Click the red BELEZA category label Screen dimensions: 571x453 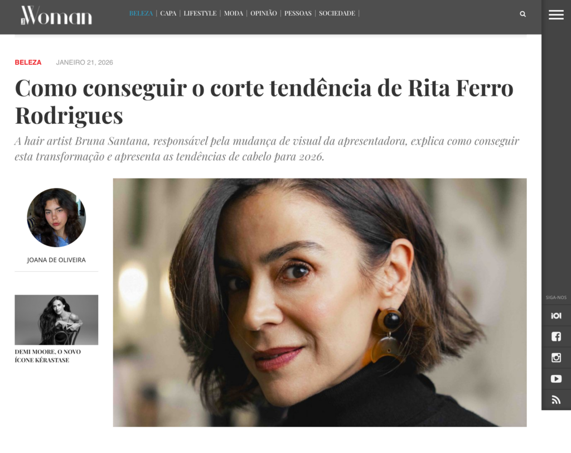(28, 62)
